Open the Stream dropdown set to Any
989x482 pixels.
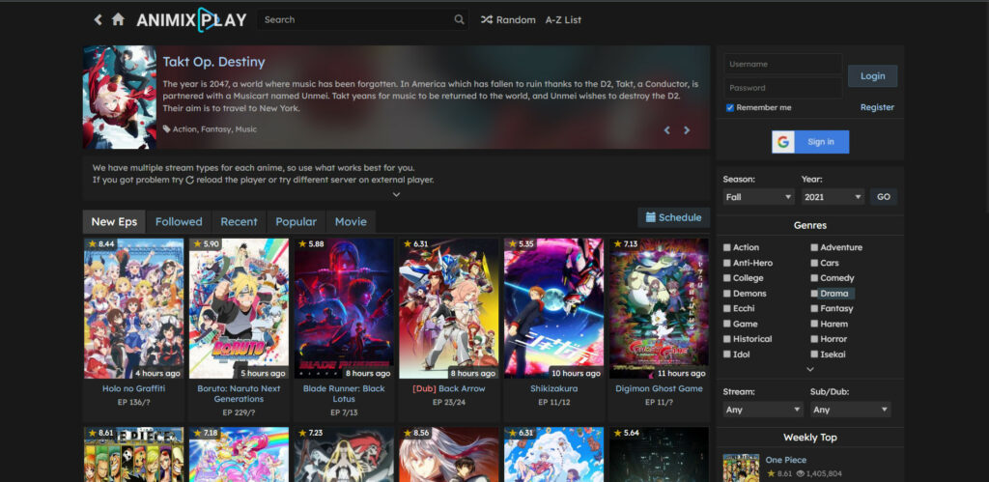pos(763,410)
